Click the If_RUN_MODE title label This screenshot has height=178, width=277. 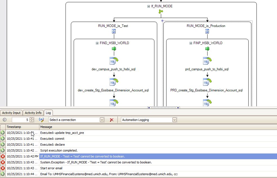click(162, 6)
